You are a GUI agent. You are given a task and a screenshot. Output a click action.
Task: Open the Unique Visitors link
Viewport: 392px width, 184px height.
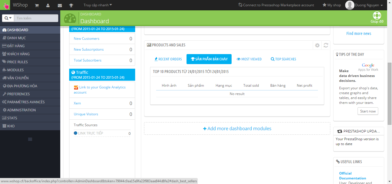click(86, 114)
